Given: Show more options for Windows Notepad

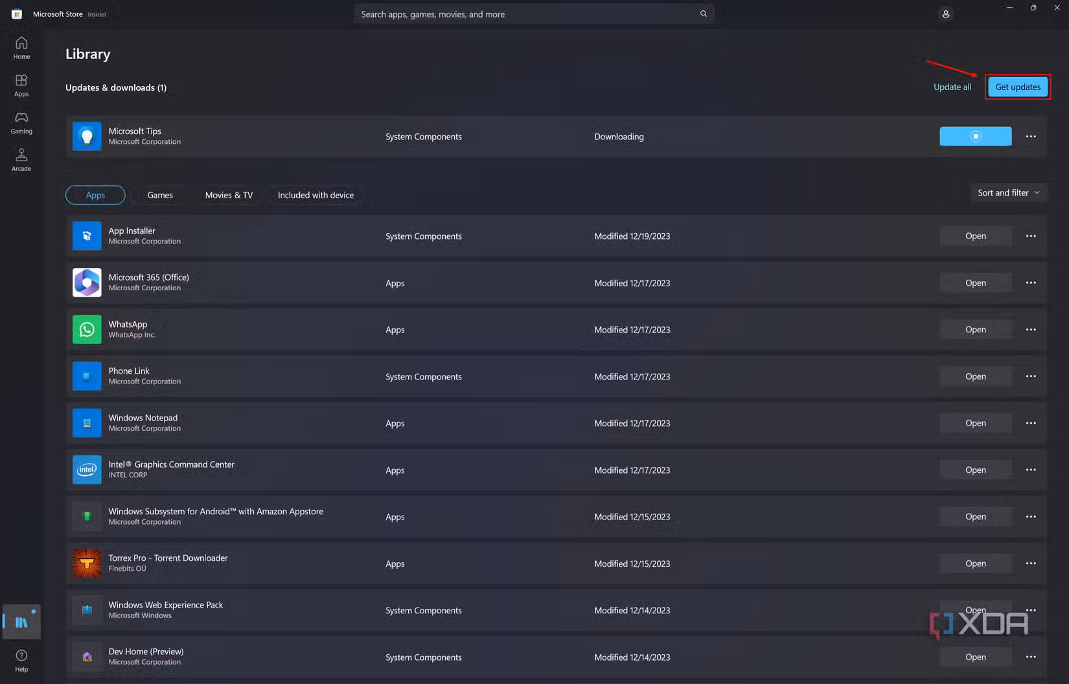Looking at the screenshot, I should [x=1030, y=424].
